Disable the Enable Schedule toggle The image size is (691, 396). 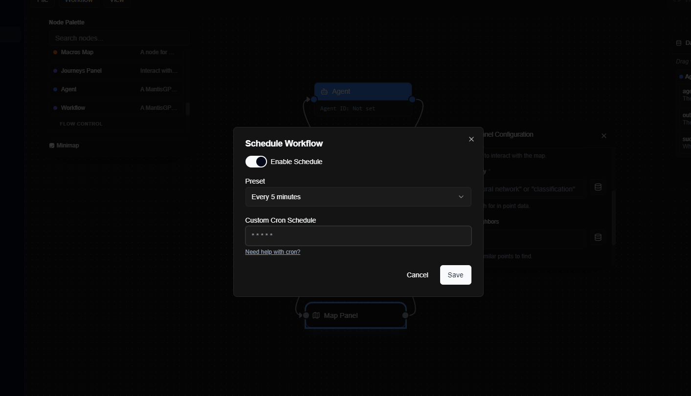256,161
